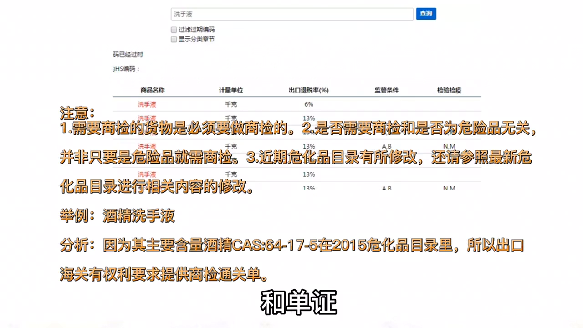This screenshot has height=328, width=583.
Task: Enable the 显示分类章节 checkbox
Action: click(174, 39)
